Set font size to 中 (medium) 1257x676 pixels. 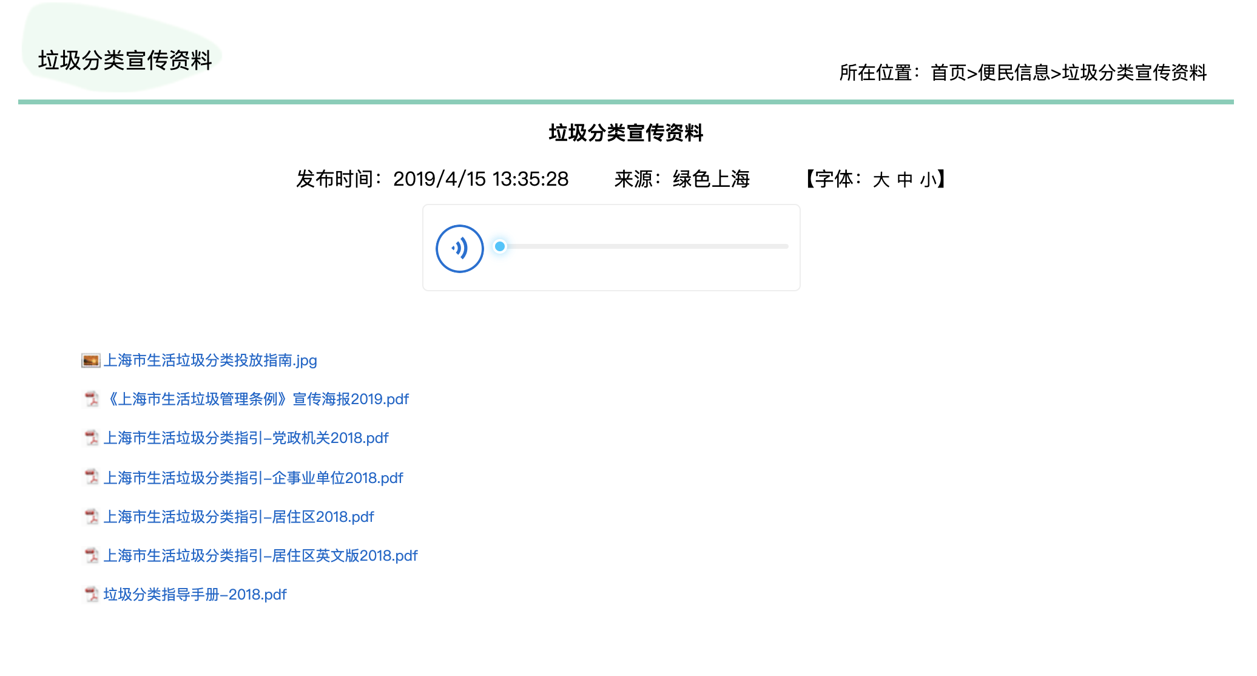[905, 180]
